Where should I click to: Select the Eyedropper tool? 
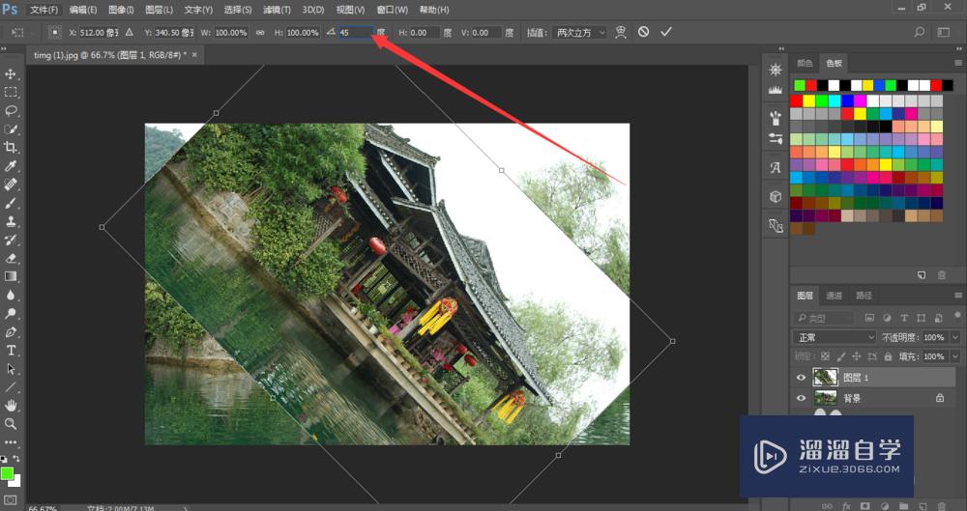pyautogui.click(x=11, y=166)
